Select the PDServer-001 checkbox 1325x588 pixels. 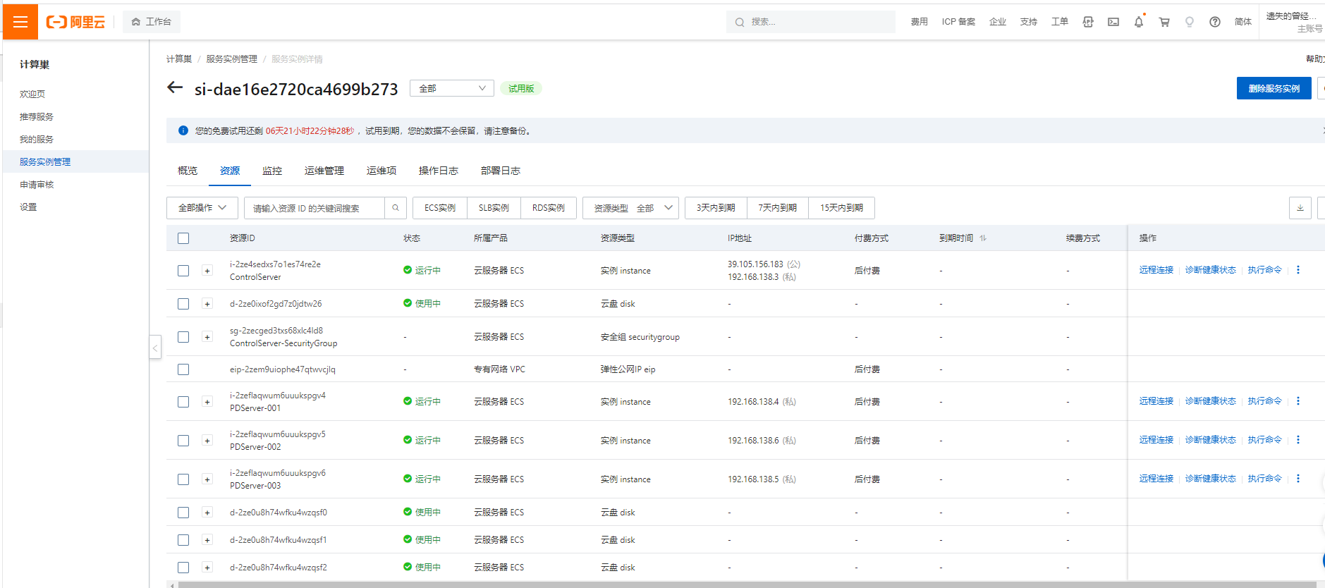pos(183,402)
